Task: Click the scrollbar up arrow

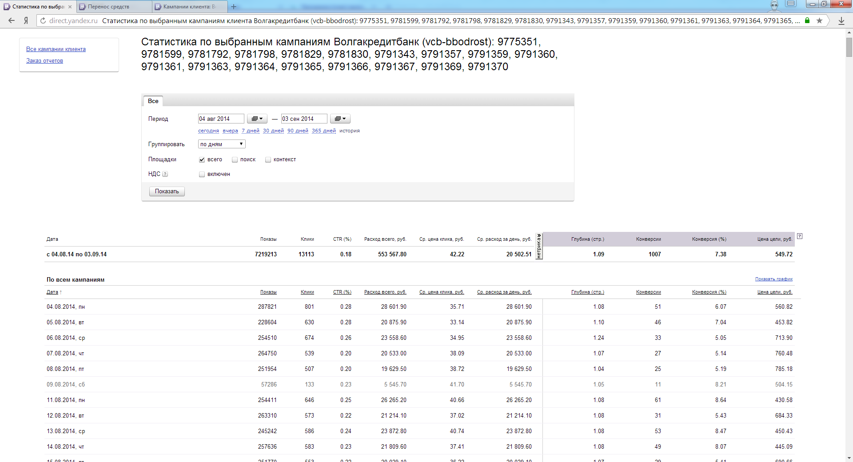Action: tap(849, 32)
